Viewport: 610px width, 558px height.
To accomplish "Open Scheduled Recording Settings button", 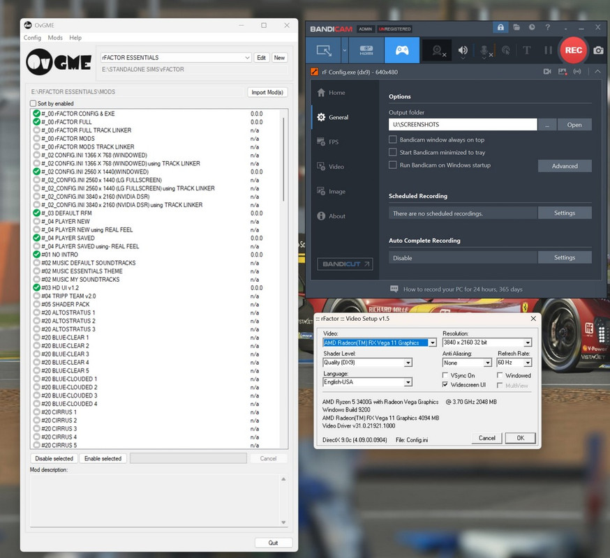I will tap(565, 213).
